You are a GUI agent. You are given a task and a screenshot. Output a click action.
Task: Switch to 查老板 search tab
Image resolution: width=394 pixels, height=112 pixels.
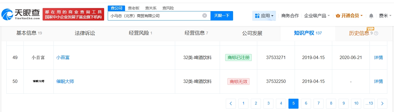(x=134, y=8)
